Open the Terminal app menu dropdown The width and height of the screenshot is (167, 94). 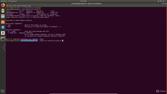(13, 1)
